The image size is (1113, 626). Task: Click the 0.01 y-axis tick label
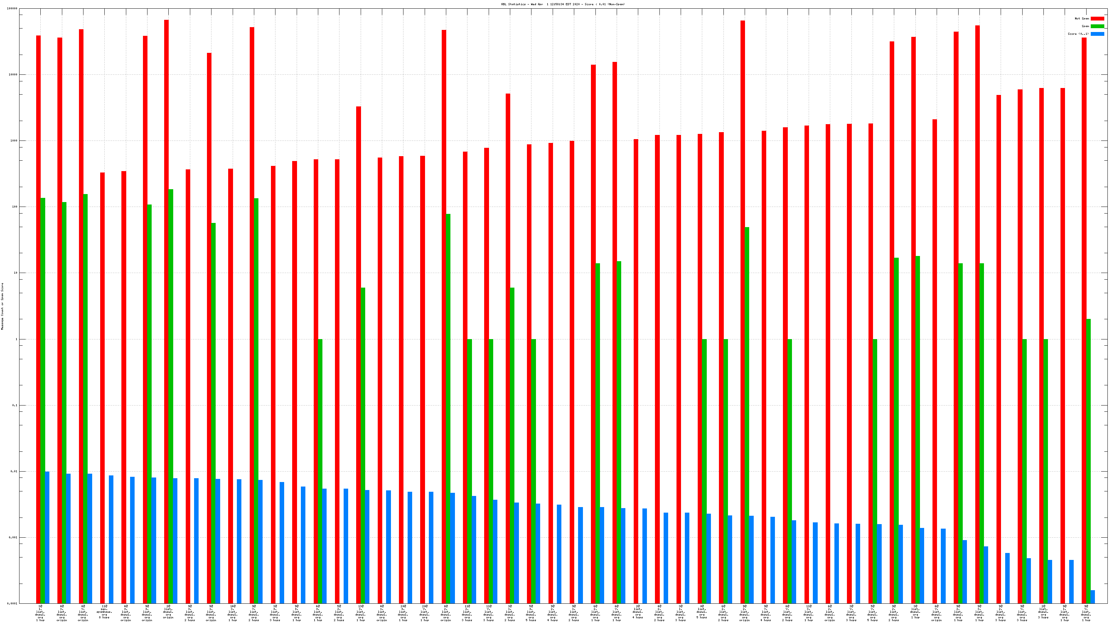tap(14, 471)
